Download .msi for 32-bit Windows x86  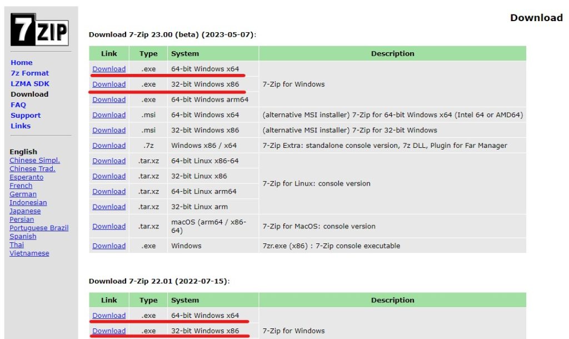[x=109, y=130]
